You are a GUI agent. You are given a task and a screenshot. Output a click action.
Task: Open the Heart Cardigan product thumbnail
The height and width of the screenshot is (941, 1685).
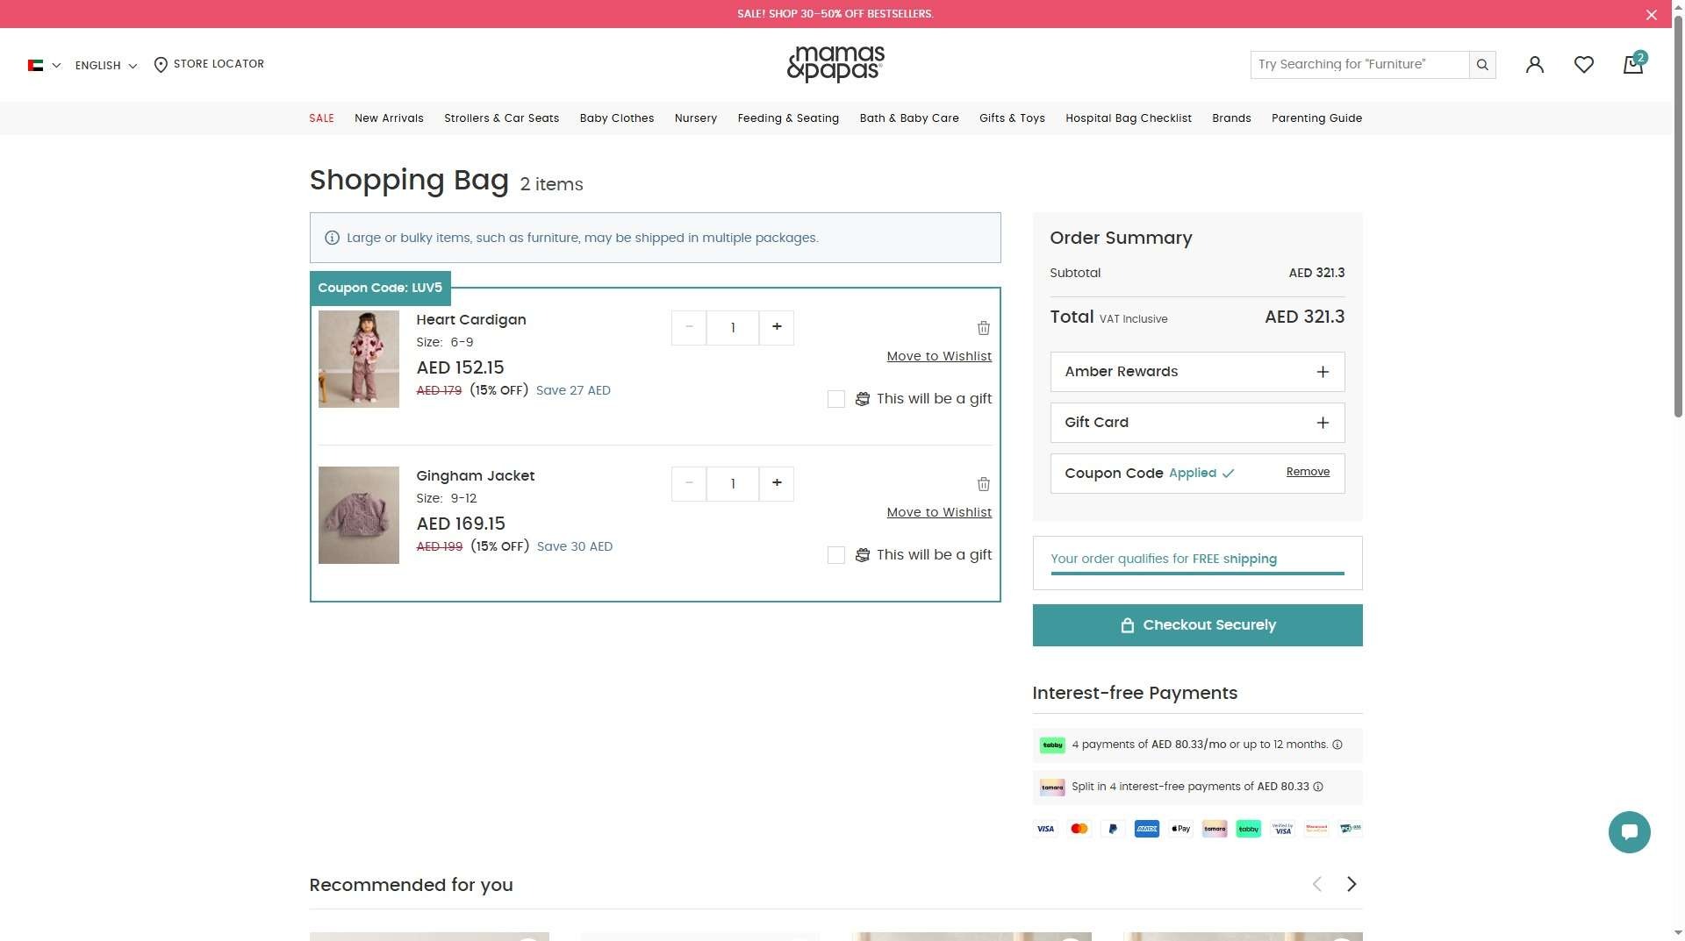pos(358,359)
